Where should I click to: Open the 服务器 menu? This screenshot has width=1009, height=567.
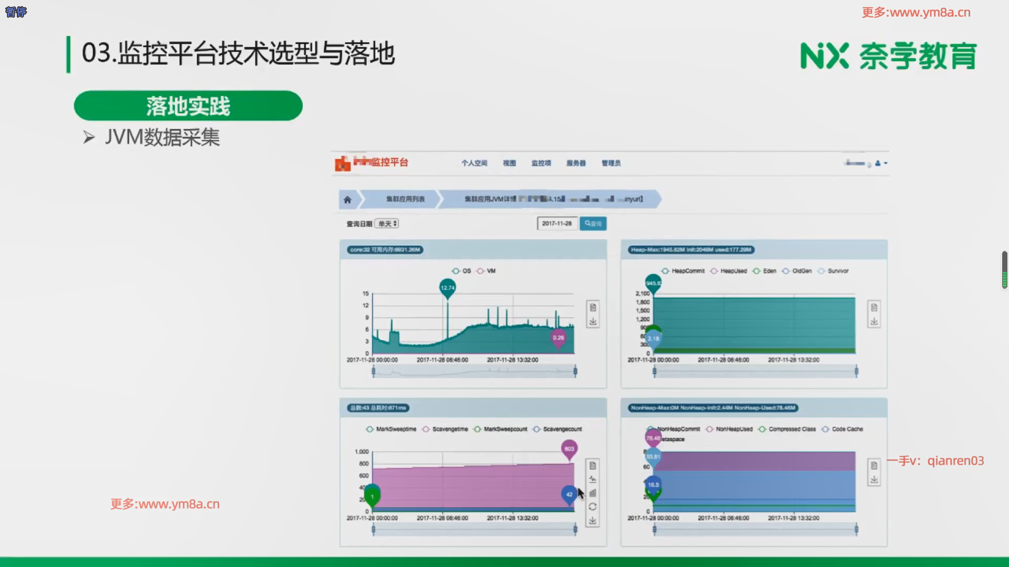coord(576,163)
